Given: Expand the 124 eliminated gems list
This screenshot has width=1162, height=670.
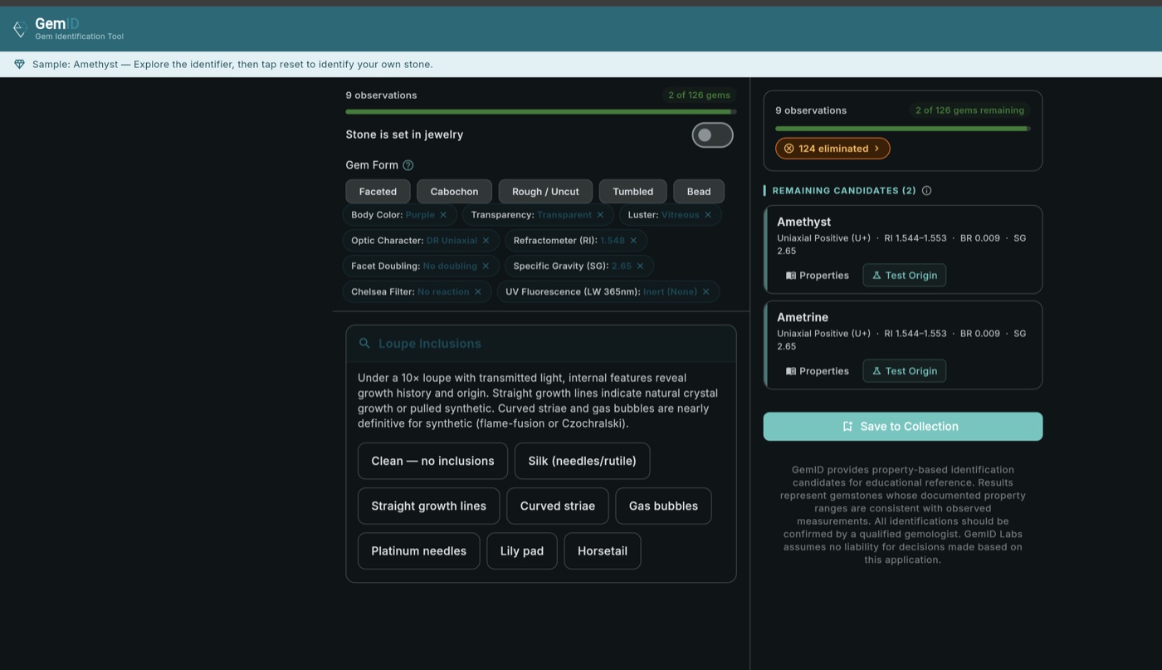Looking at the screenshot, I should [832, 149].
